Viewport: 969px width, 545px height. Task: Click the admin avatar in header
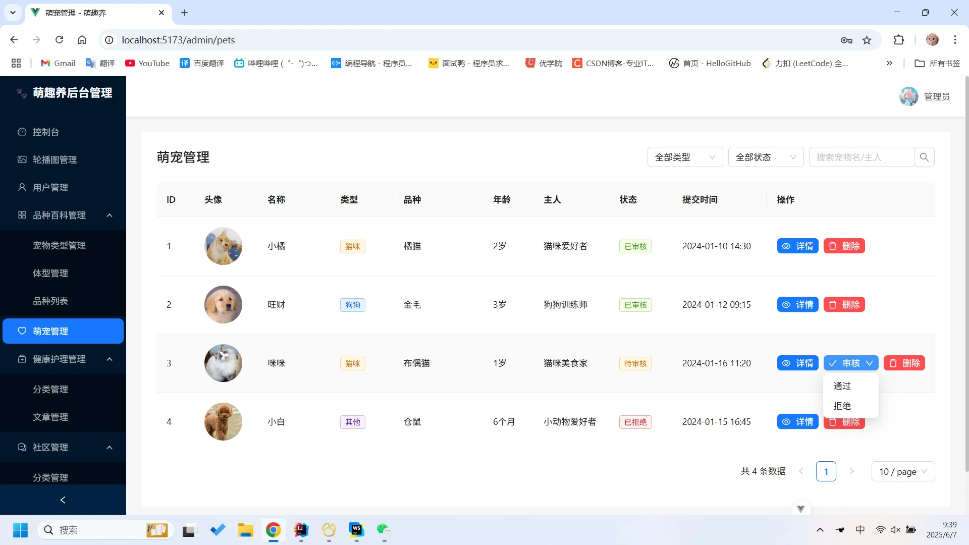[x=908, y=96]
